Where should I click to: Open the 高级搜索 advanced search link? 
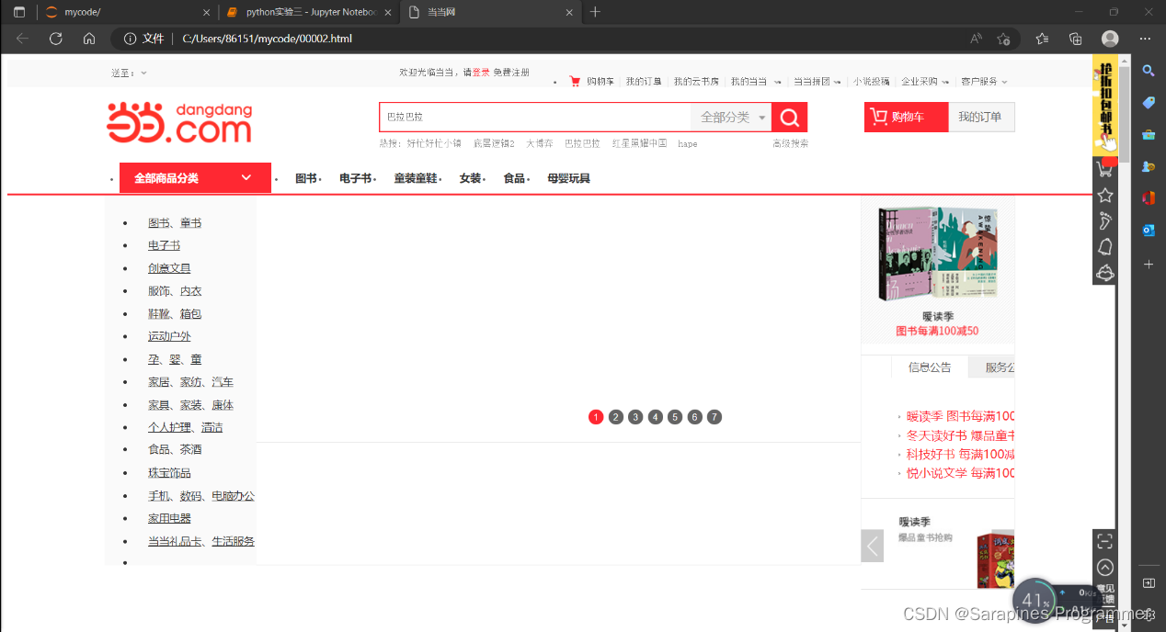pyautogui.click(x=791, y=143)
